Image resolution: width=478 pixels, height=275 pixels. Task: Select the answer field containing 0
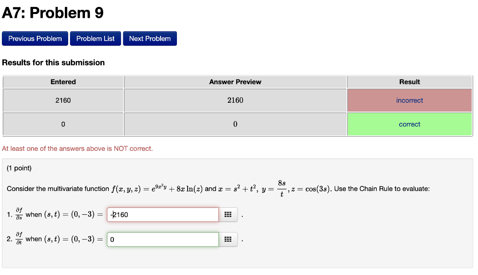tap(162, 239)
